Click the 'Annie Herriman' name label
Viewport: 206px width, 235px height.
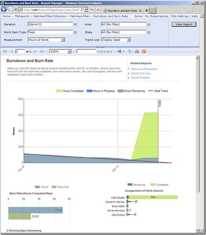pos(116,211)
